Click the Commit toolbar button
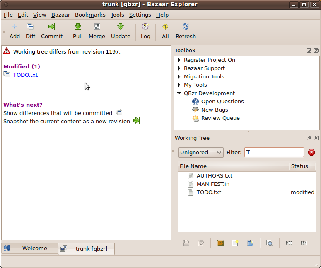This screenshot has width=321, height=268. 52,27
